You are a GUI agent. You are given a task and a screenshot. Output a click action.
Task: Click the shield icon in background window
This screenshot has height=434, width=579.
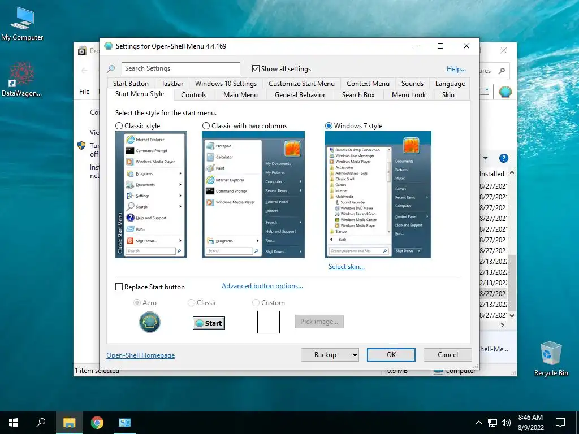click(81, 145)
